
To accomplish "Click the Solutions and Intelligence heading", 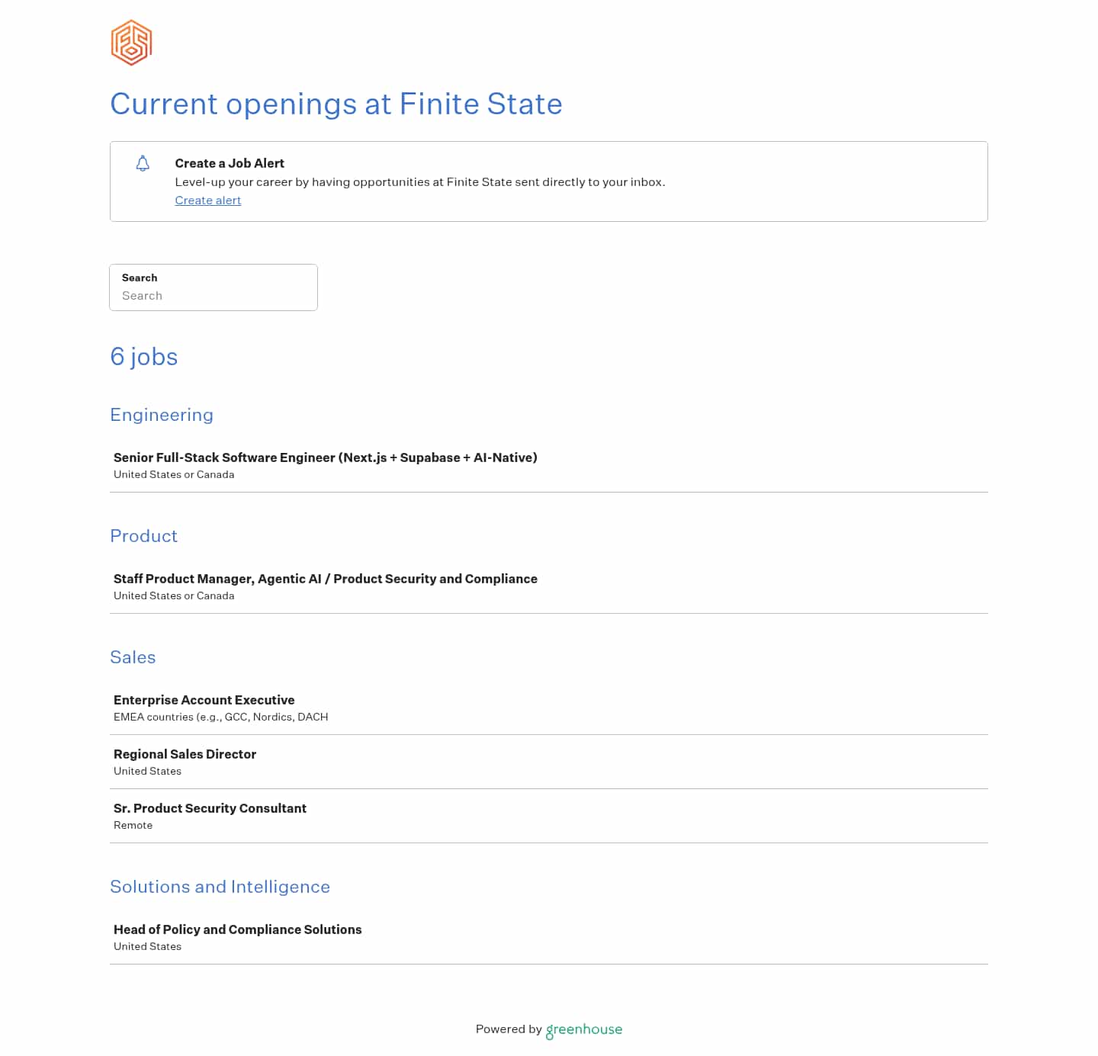I will (220, 887).
